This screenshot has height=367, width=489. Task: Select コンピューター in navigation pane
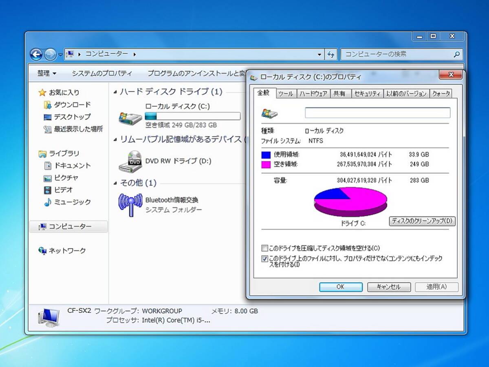pyautogui.click(x=68, y=226)
